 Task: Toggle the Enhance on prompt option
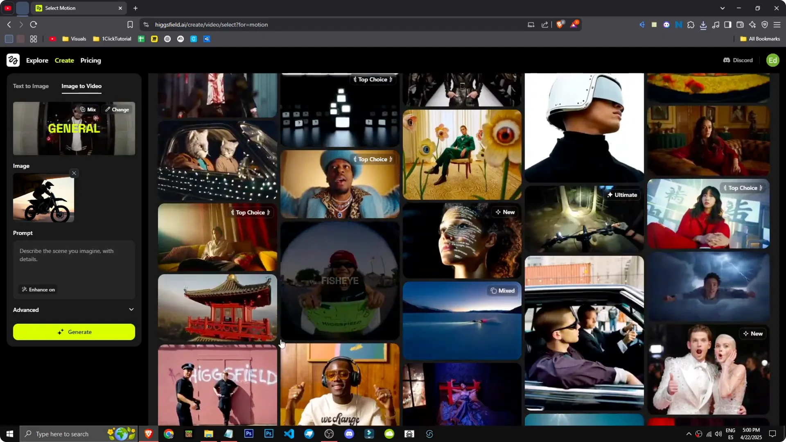point(38,289)
